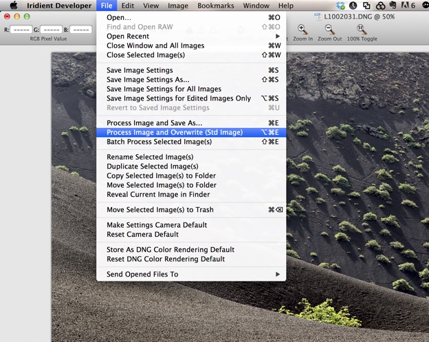Click the 100% Toggle icon
Screen dimensions: 429x342
pyautogui.click(x=362, y=29)
